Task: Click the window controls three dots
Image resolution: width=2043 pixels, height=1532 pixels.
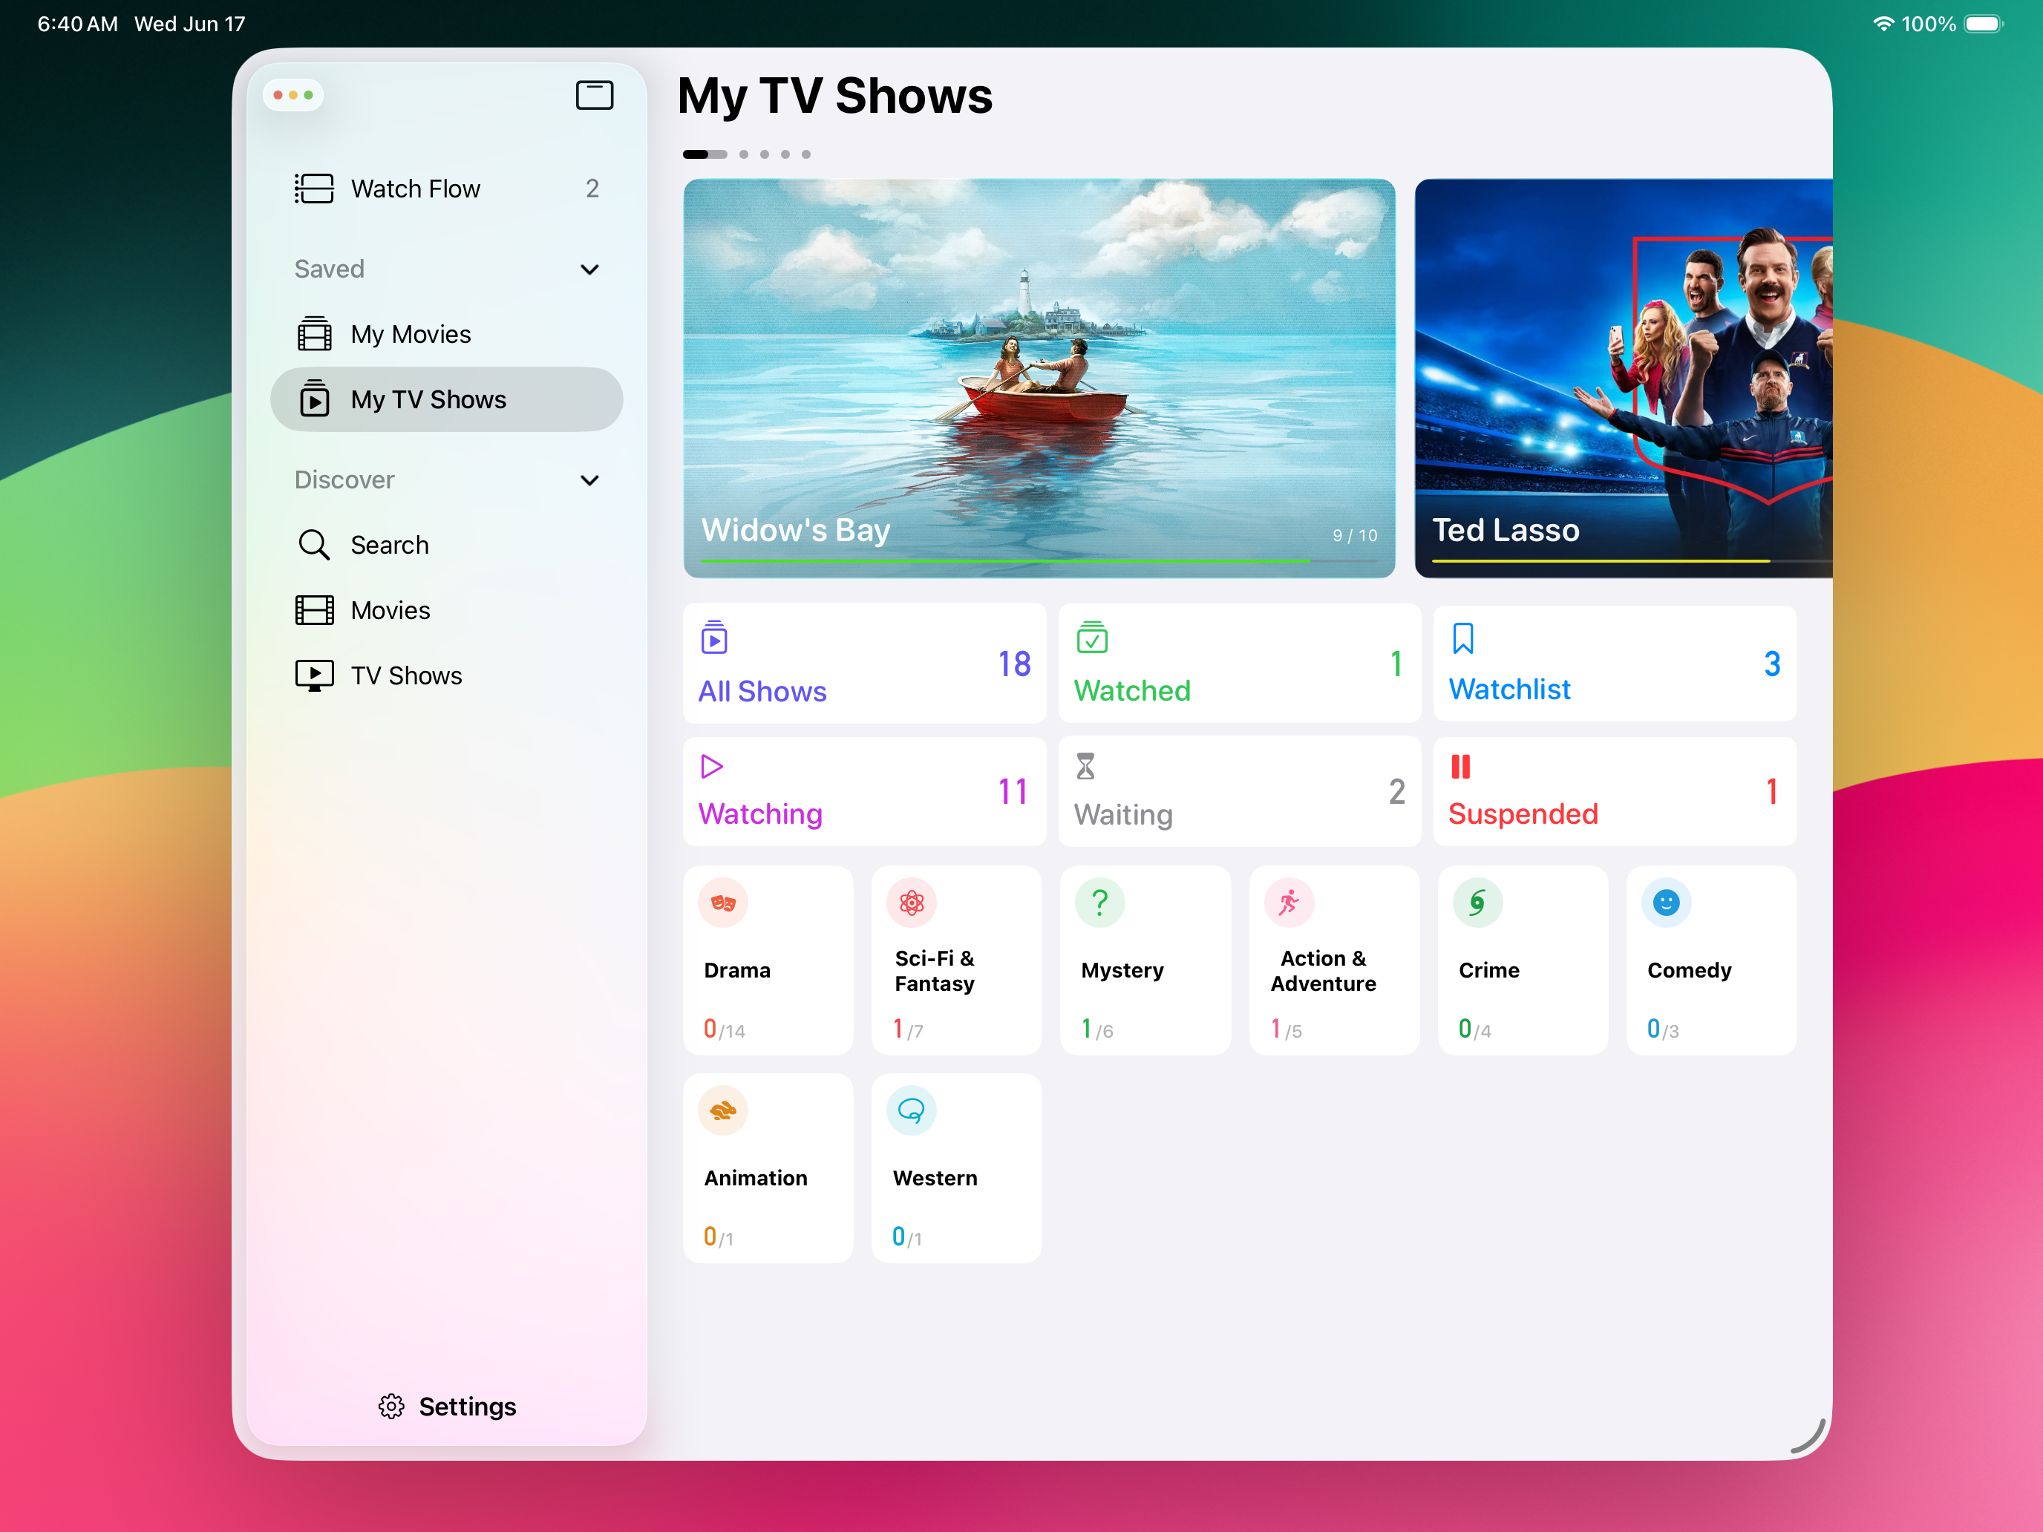Action: click(x=292, y=95)
